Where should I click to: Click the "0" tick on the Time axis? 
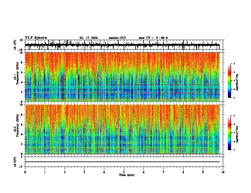(x=25, y=172)
